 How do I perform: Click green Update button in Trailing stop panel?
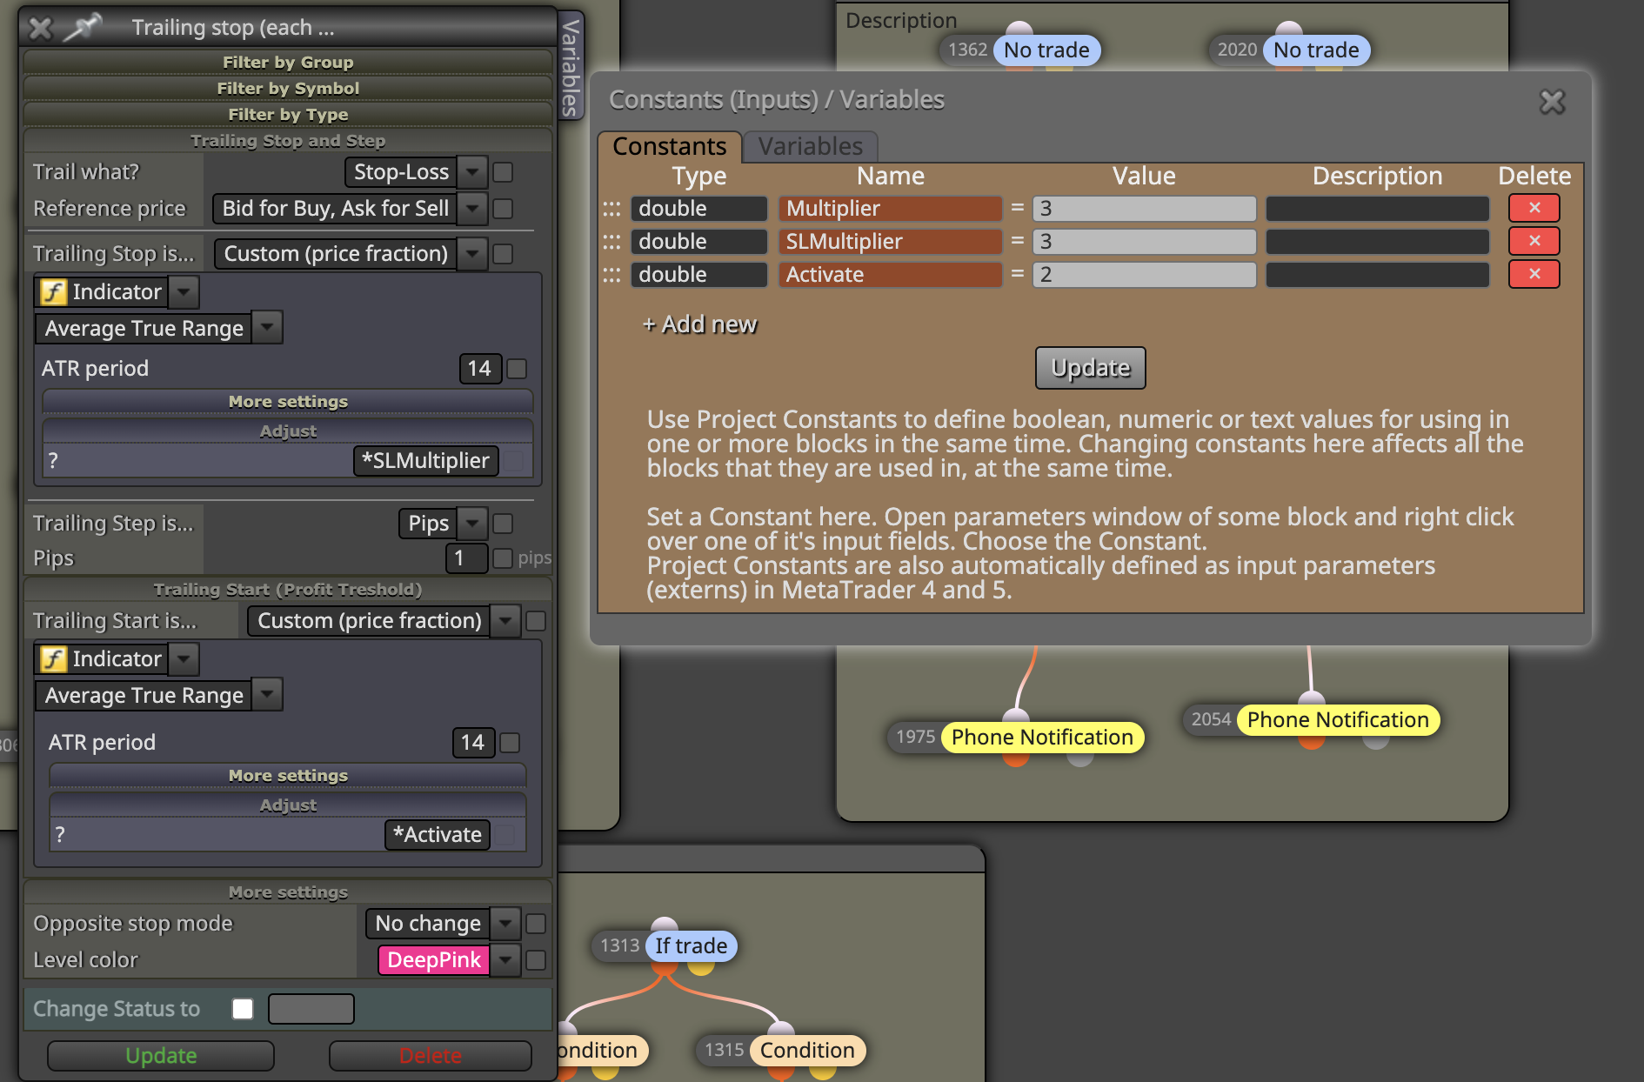pyautogui.click(x=161, y=1056)
